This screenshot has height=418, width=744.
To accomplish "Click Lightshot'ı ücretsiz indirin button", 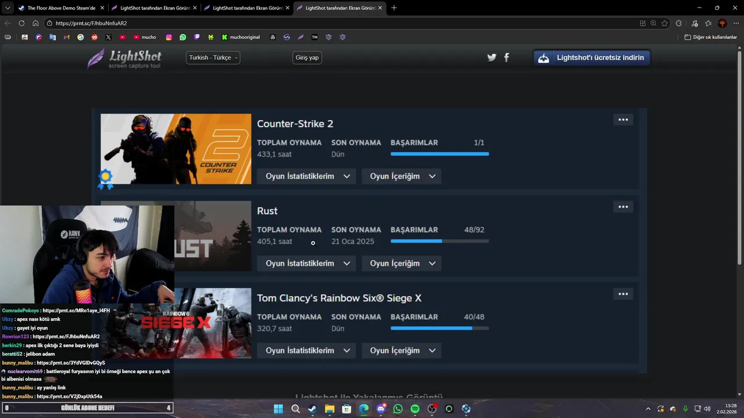I will point(592,57).
